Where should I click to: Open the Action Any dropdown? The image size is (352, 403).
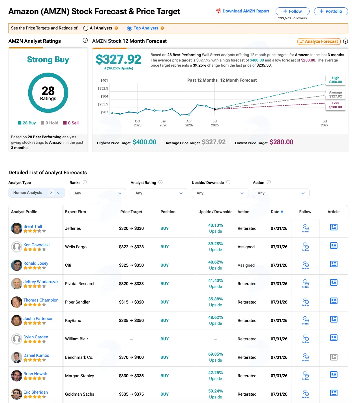tap(281, 193)
